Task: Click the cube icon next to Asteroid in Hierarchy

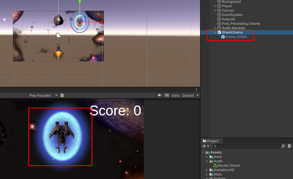Action: [x=219, y=19]
